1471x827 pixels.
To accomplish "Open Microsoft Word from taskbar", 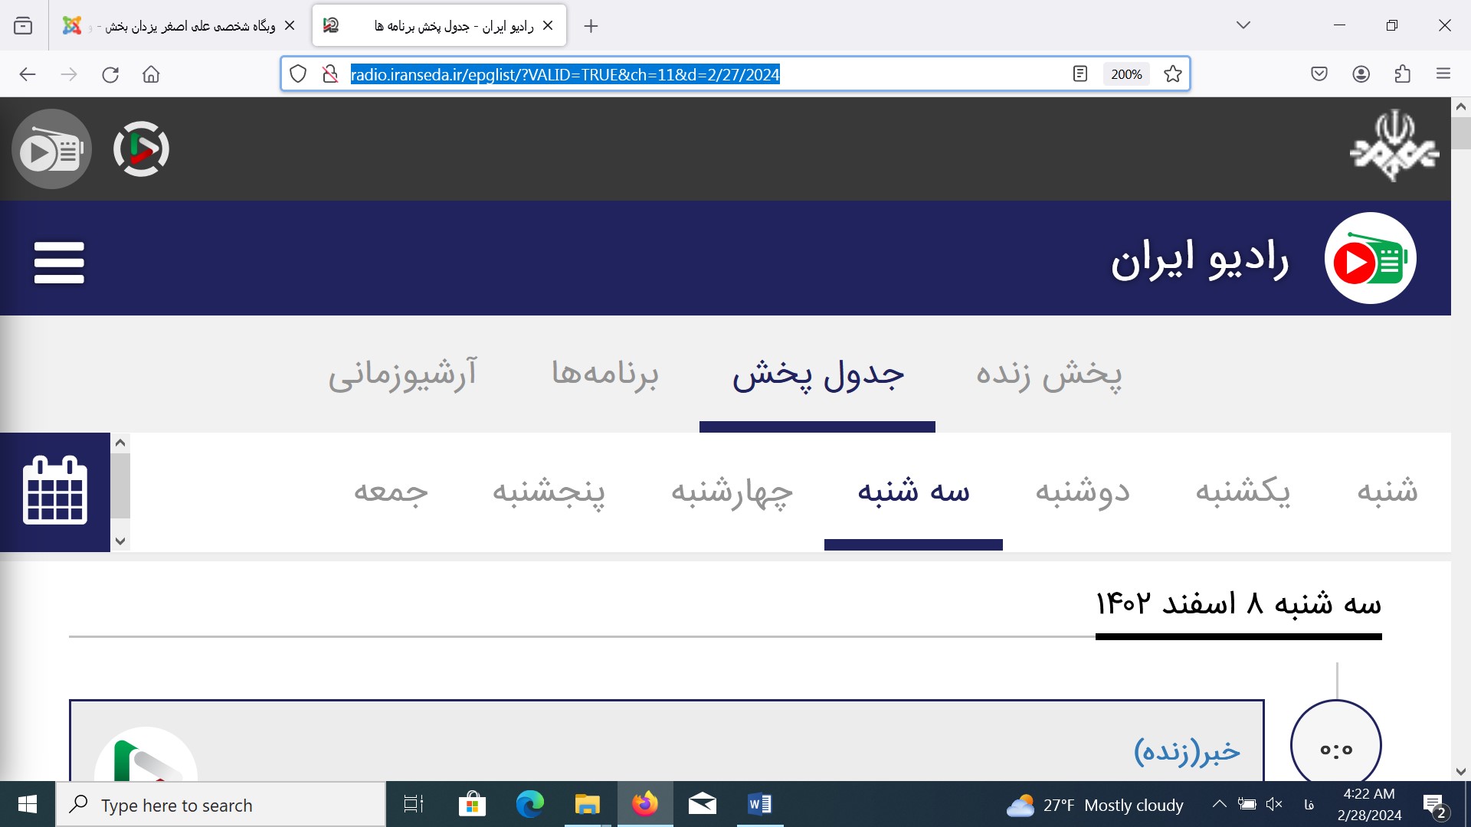I will 759,804.
